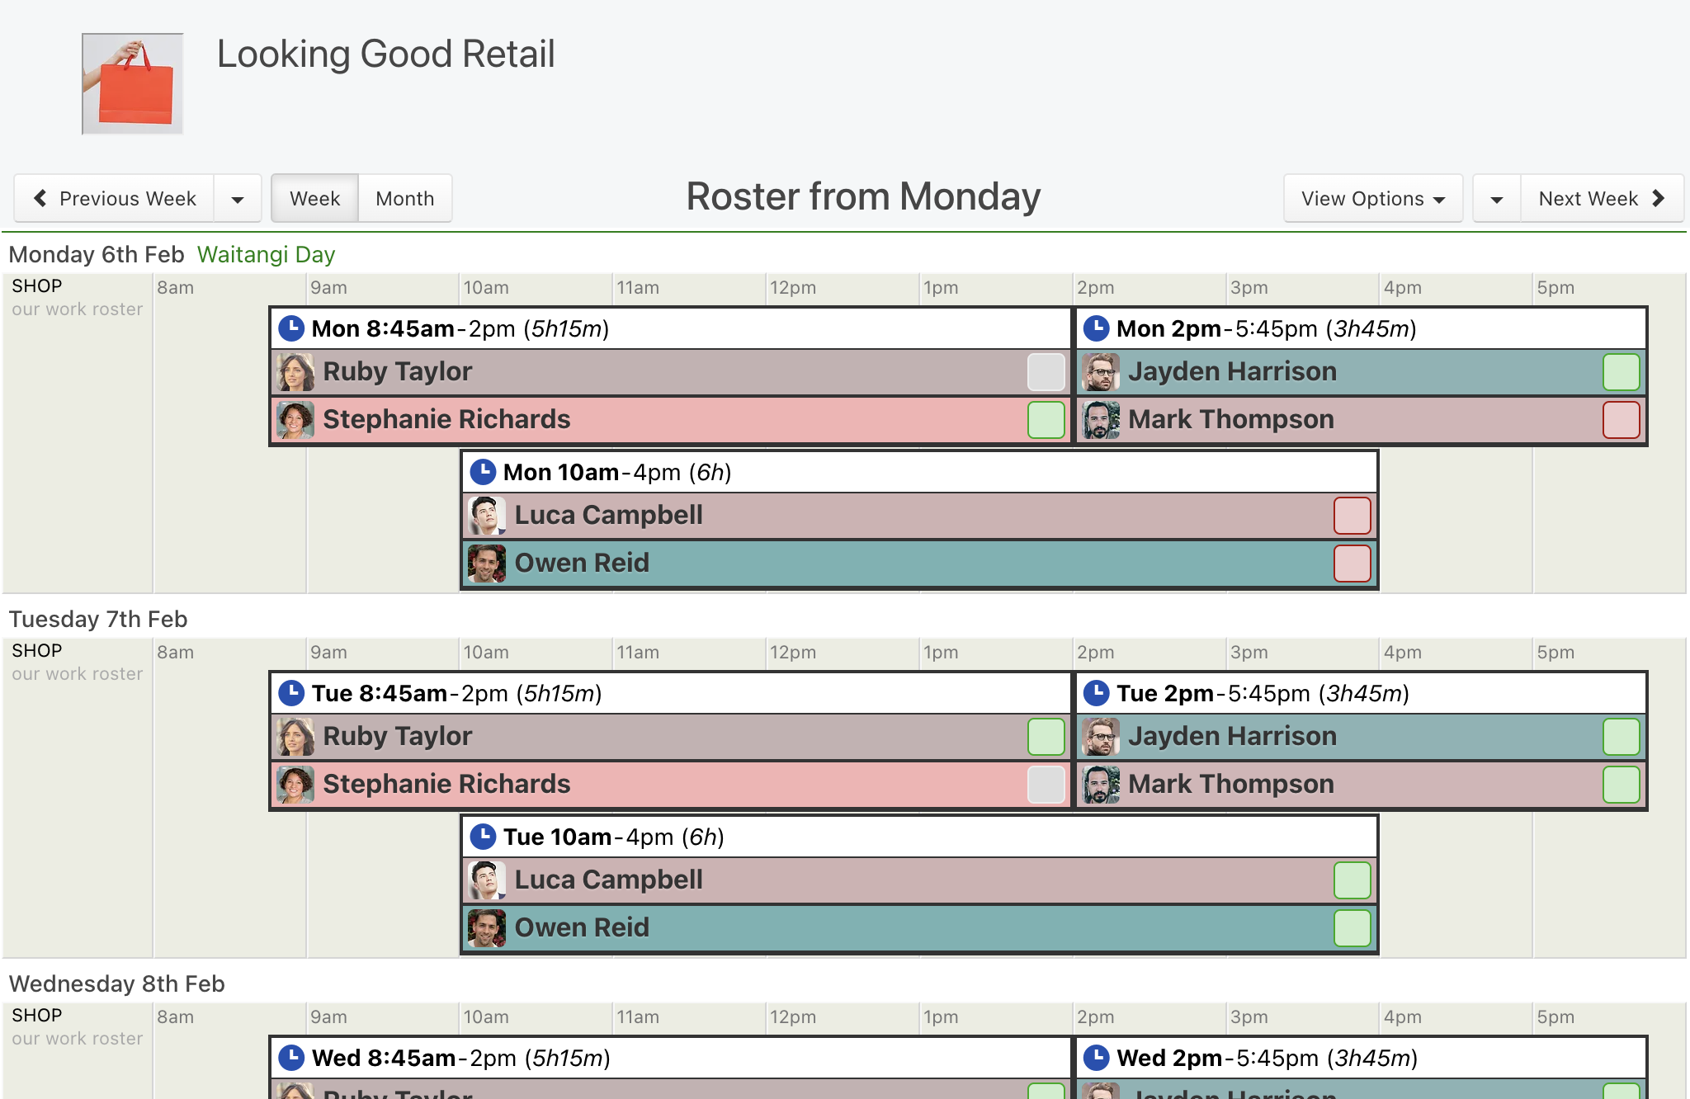Go to Next Week
Screen dimensions: 1690x1099
[1602, 198]
